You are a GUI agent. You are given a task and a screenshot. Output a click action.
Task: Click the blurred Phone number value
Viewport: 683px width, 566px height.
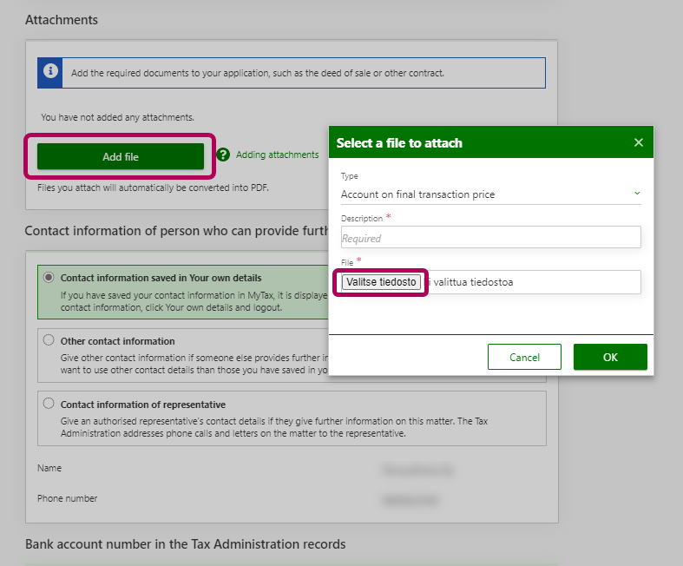pyautogui.click(x=409, y=499)
